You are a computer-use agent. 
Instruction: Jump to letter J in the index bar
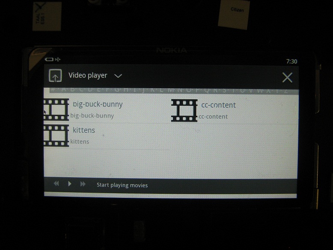143,90
